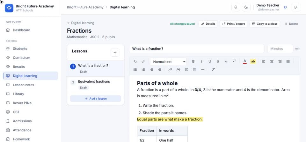Select Digital learning in sidebar
Viewport: 306px width, 142px height.
tap(31, 76)
